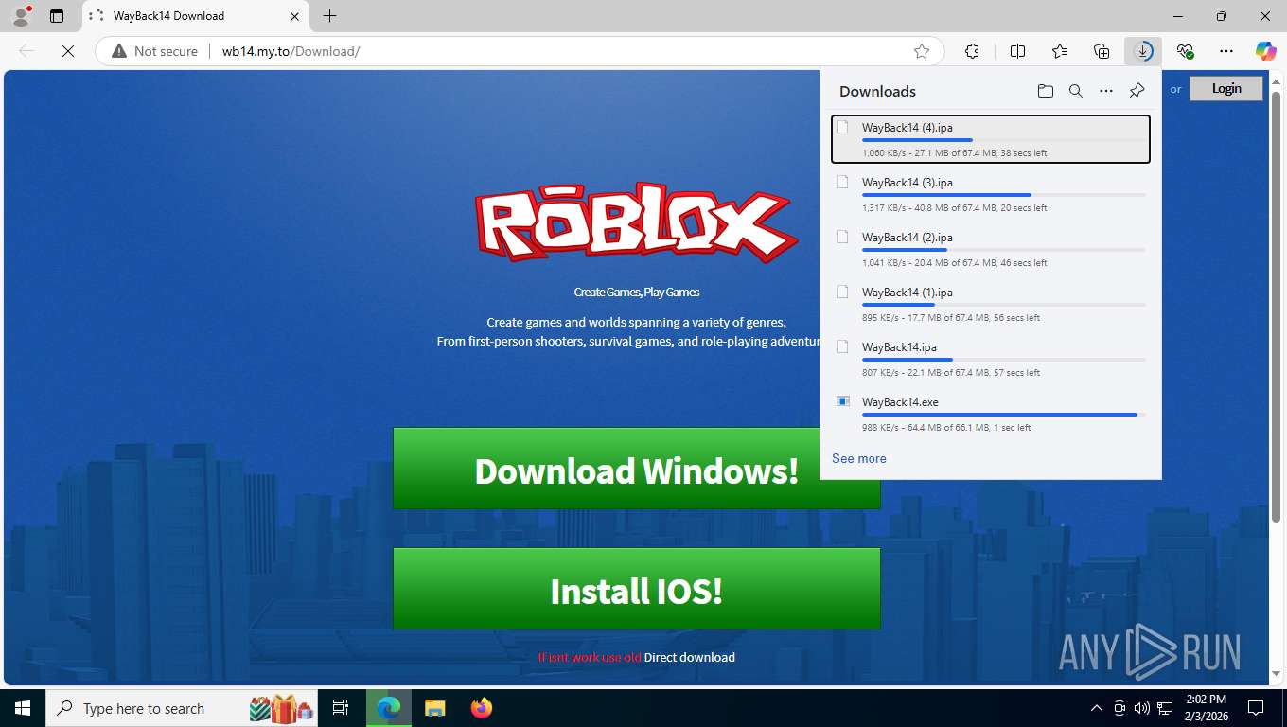Click the ROBLOX logo
Image resolution: width=1287 pixels, height=727 pixels.
coord(635,222)
